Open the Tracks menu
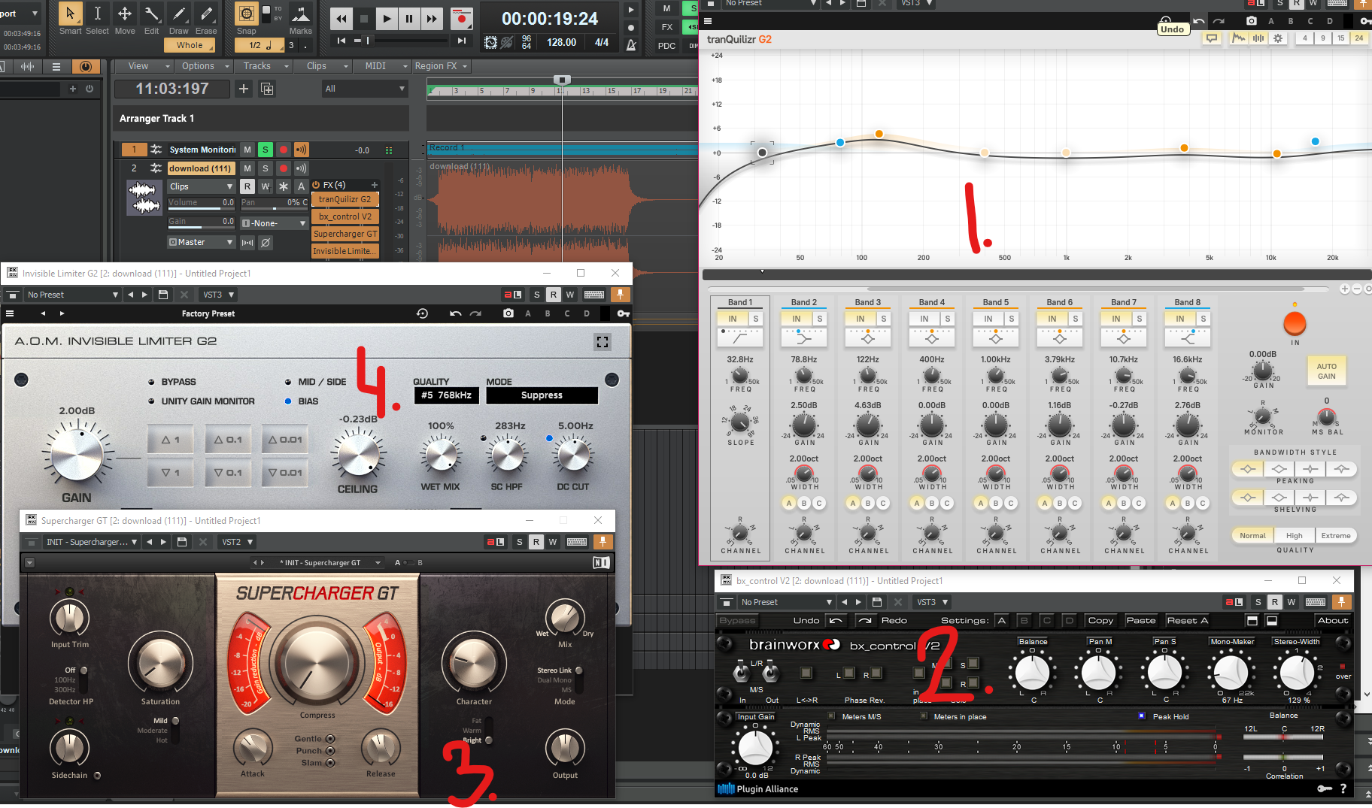This screenshot has width=1372, height=808. [263, 66]
